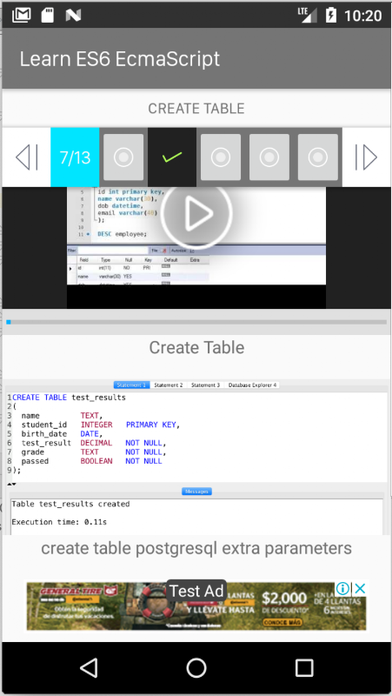Collapse the messages pane with small arrows
The height and width of the screenshot is (696, 392).
pos(12,484)
